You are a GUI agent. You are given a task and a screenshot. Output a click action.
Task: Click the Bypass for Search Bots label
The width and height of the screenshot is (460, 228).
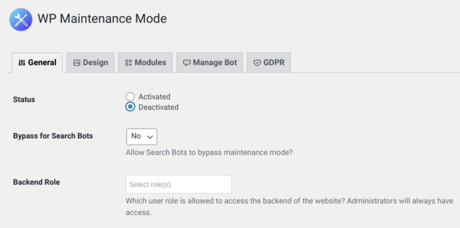(x=53, y=136)
